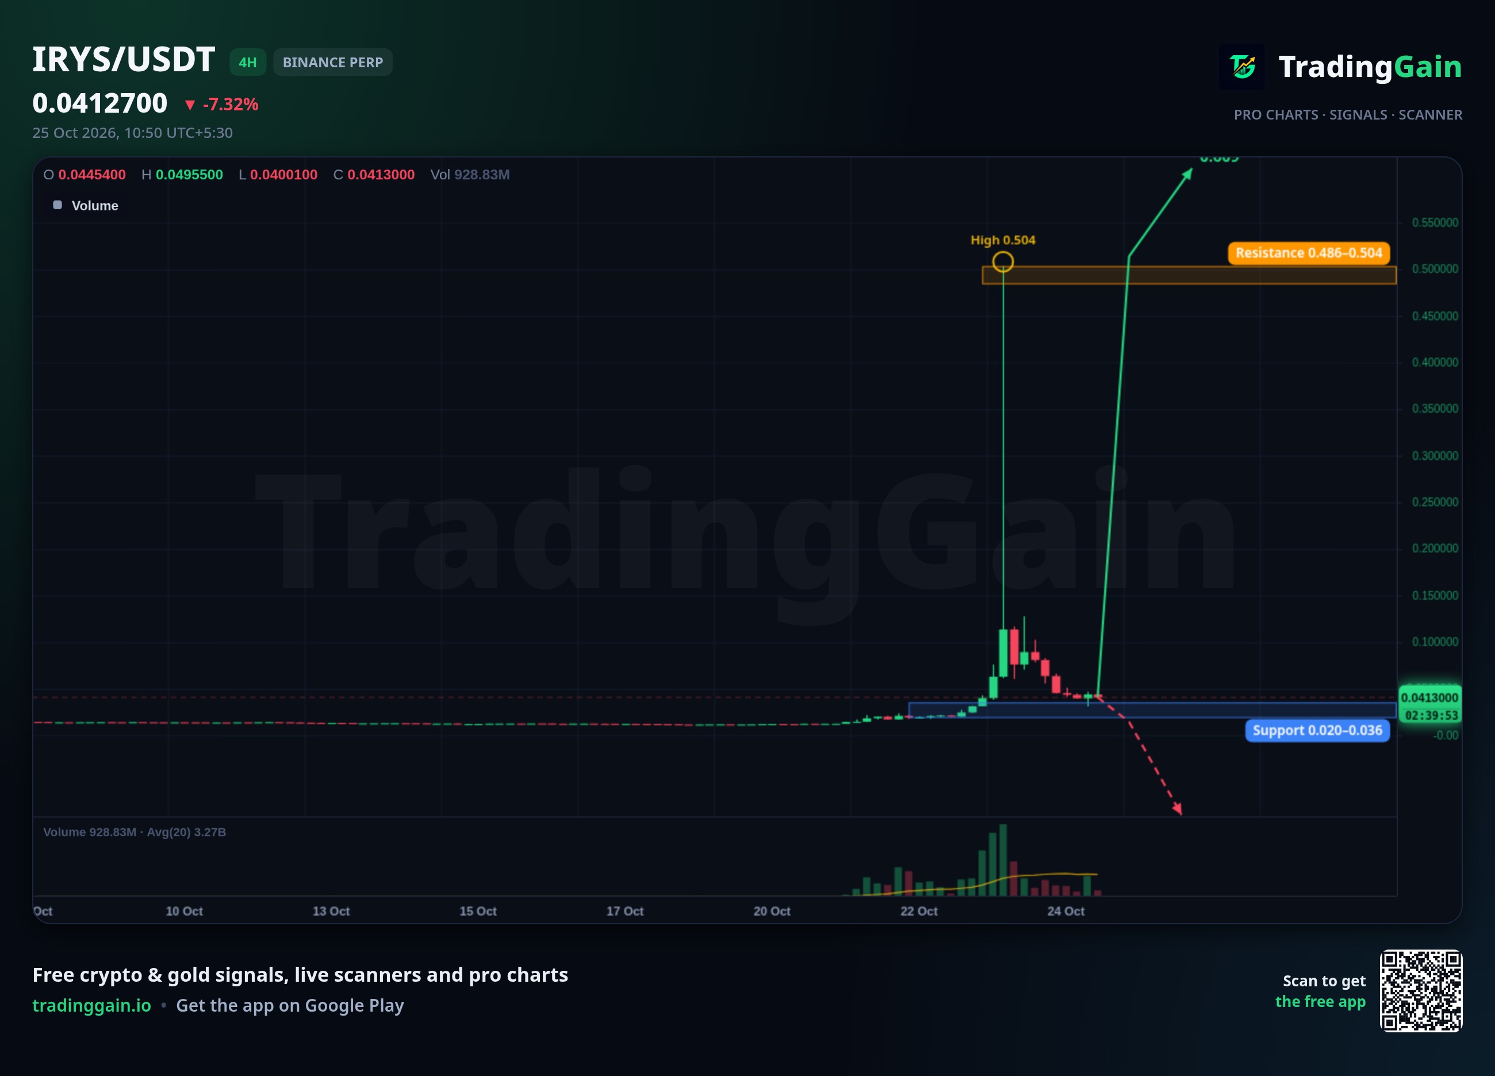Click the BINANCE PERP badge
This screenshot has height=1076, width=1495.
pos(333,63)
